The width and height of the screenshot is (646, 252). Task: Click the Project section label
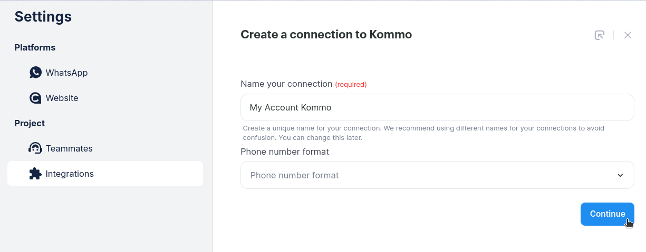pyautogui.click(x=30, y=123)
